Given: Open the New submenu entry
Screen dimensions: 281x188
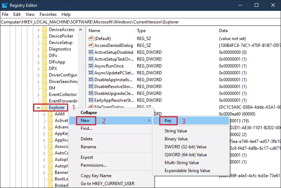Looking at the screenshot, I should pyautogui.click(x=111, y=121).
